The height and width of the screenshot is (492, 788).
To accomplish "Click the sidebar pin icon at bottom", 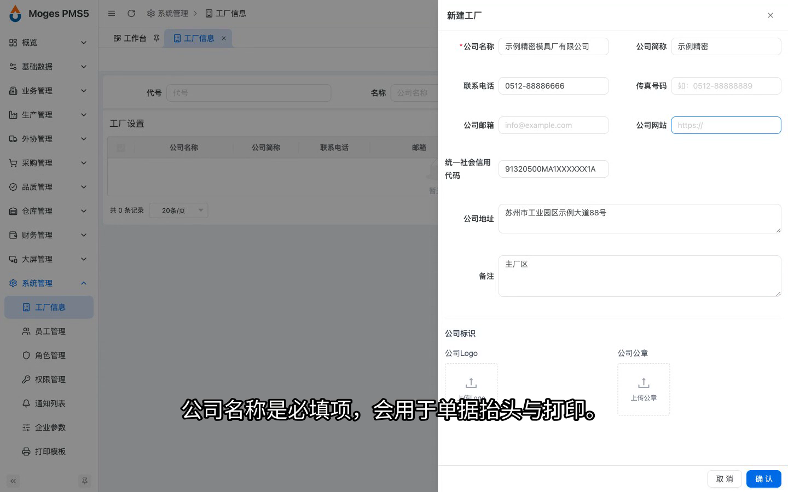I will click(85, 481).
